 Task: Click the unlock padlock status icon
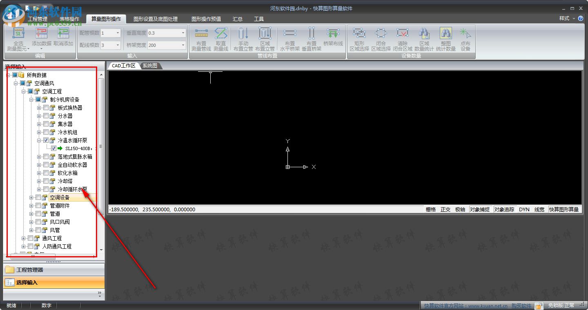539,306
